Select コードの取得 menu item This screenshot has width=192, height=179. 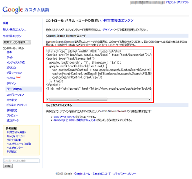[x=14, y=89]
